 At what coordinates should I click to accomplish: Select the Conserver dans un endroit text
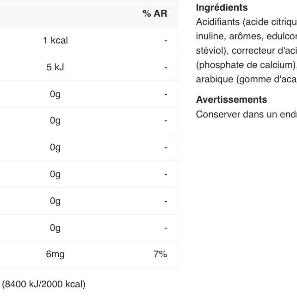pyautogui.click(x=246, y=114)
